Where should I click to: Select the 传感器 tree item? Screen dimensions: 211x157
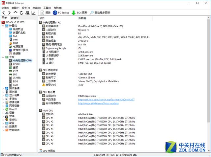tap(15, 54)
